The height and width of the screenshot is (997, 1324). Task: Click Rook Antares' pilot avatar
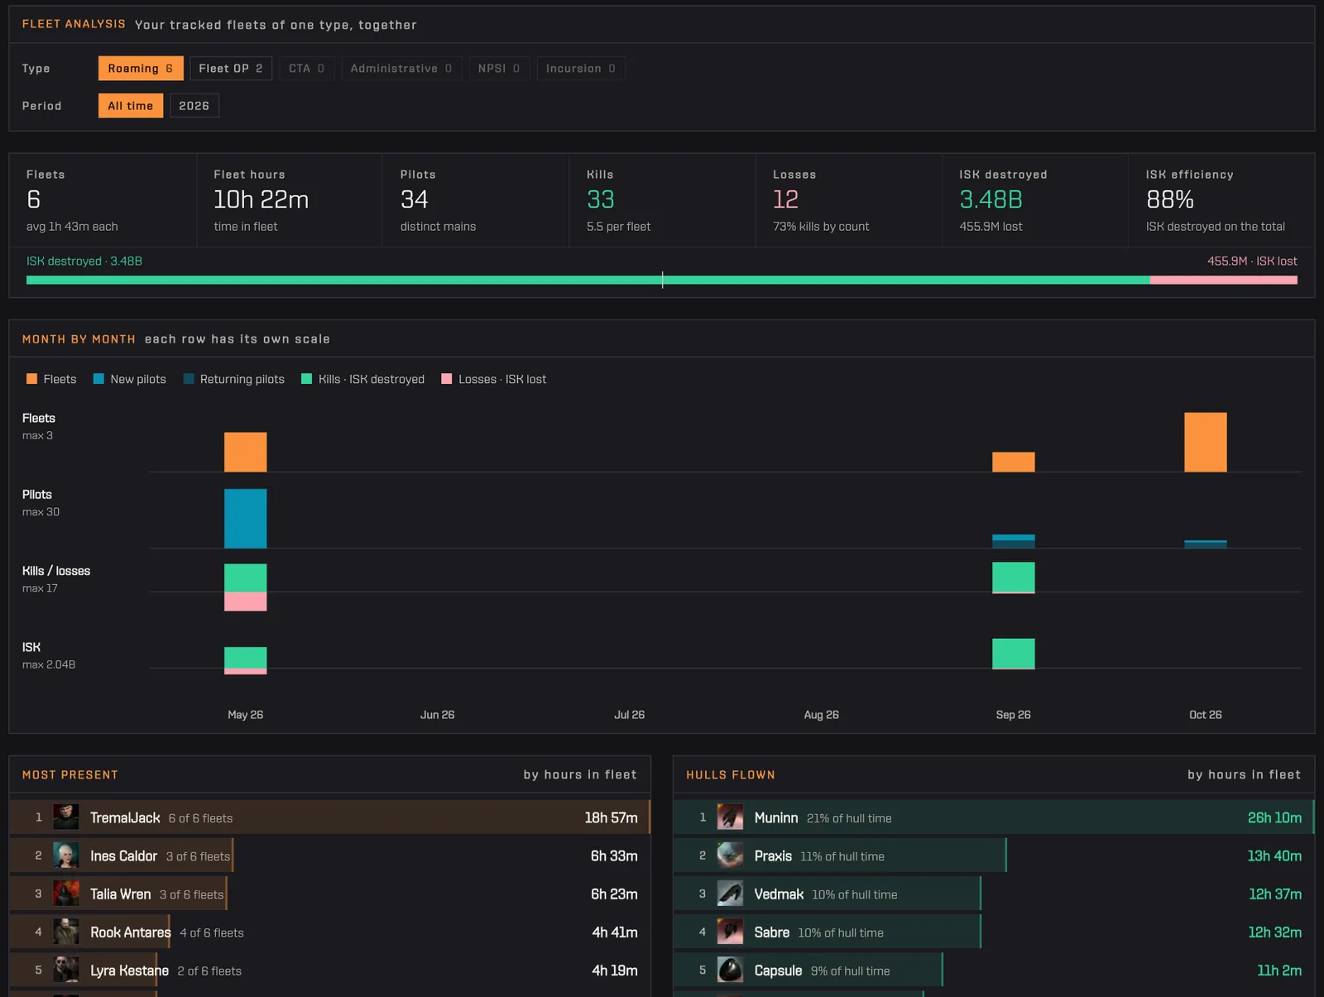click(x=66, y=932)
